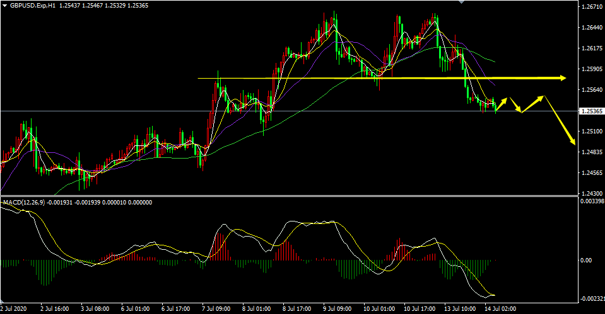
Task: Select the current price label 1.25365 on price axis
Action: coord(592,111)
